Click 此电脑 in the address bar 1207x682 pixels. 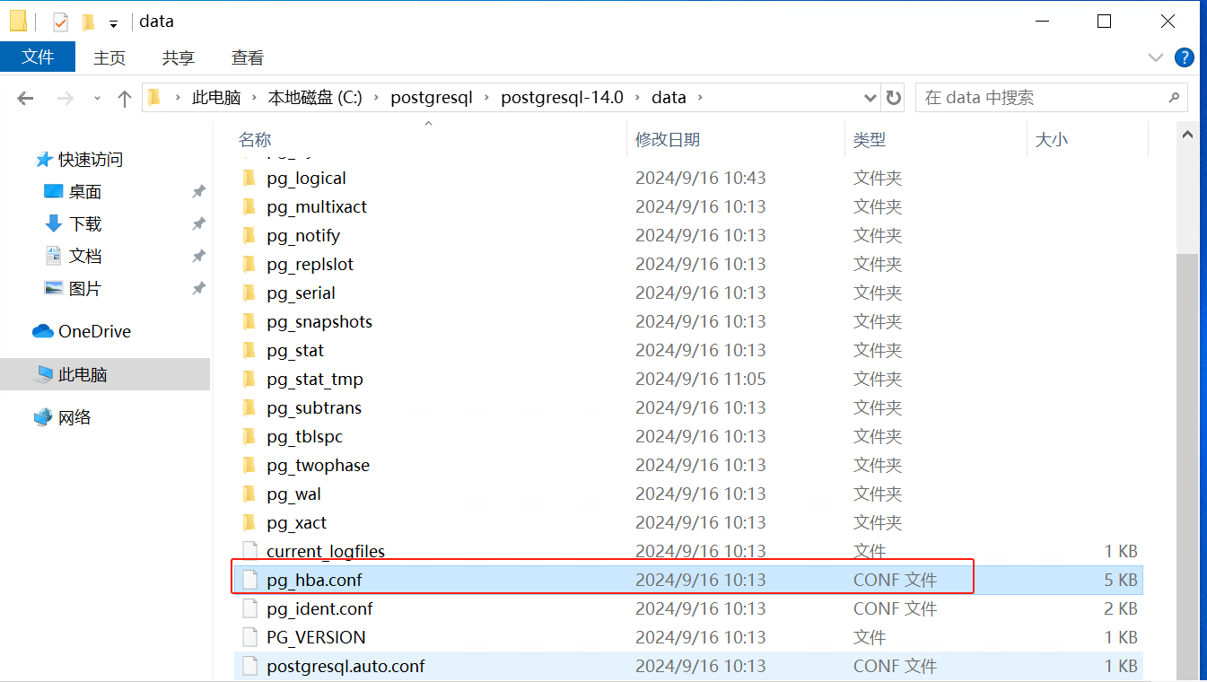click(216, 98)
